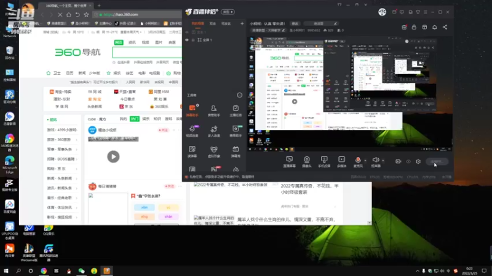The width and height of the screenshot is (492, 276).
Task: Click the user avatar in streaming app title bar
Action: [x=382, y=12]
